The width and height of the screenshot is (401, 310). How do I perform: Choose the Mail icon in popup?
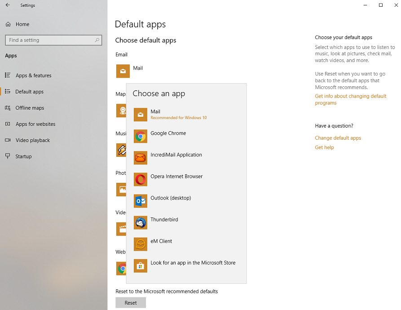(141, 115)
